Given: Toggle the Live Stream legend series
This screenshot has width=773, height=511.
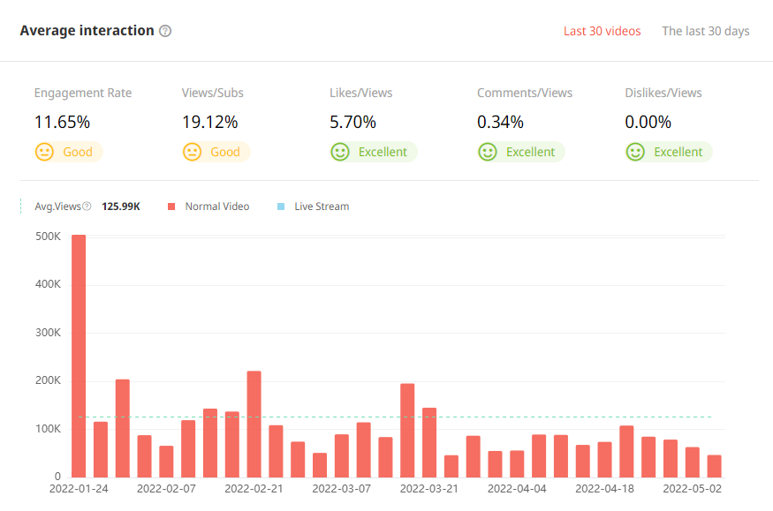Looking at the screenshot, I should click(321, 207).
